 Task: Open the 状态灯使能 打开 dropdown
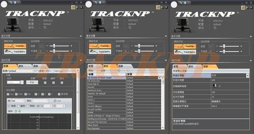coord(248,75)
